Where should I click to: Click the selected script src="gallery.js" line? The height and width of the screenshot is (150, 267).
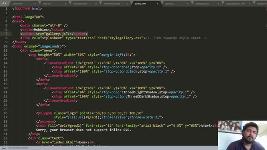(x=54, y=34)
